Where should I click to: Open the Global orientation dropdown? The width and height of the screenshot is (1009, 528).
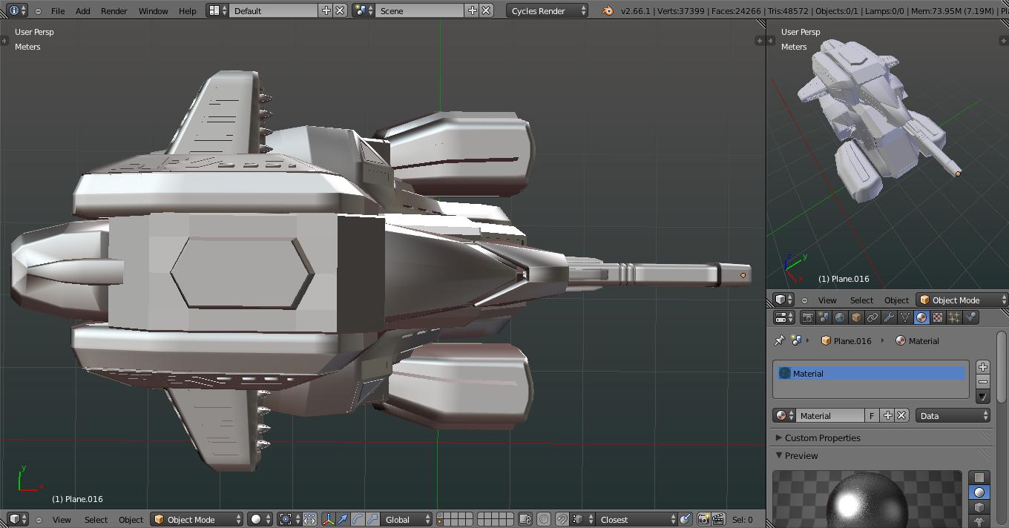pos(407,520)
